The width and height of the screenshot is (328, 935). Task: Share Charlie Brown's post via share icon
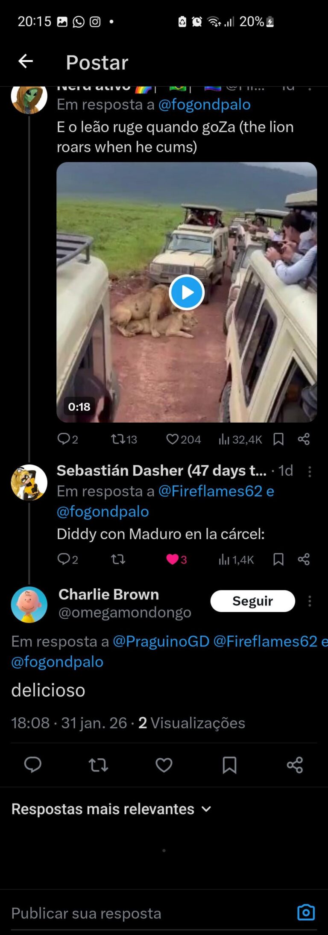coord(295,765)
